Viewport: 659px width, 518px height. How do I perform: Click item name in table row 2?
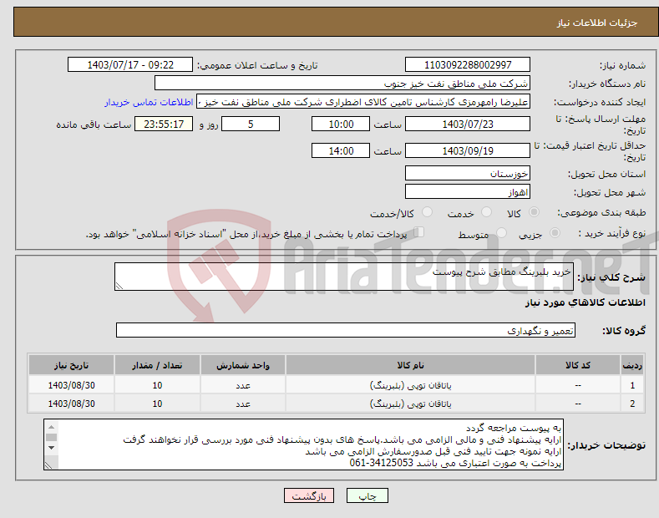point(410,404)
